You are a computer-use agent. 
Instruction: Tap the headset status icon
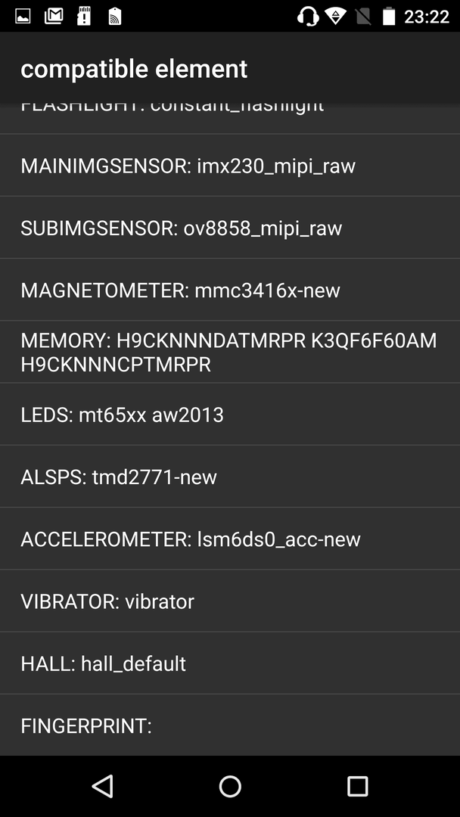tap(308, 16)
